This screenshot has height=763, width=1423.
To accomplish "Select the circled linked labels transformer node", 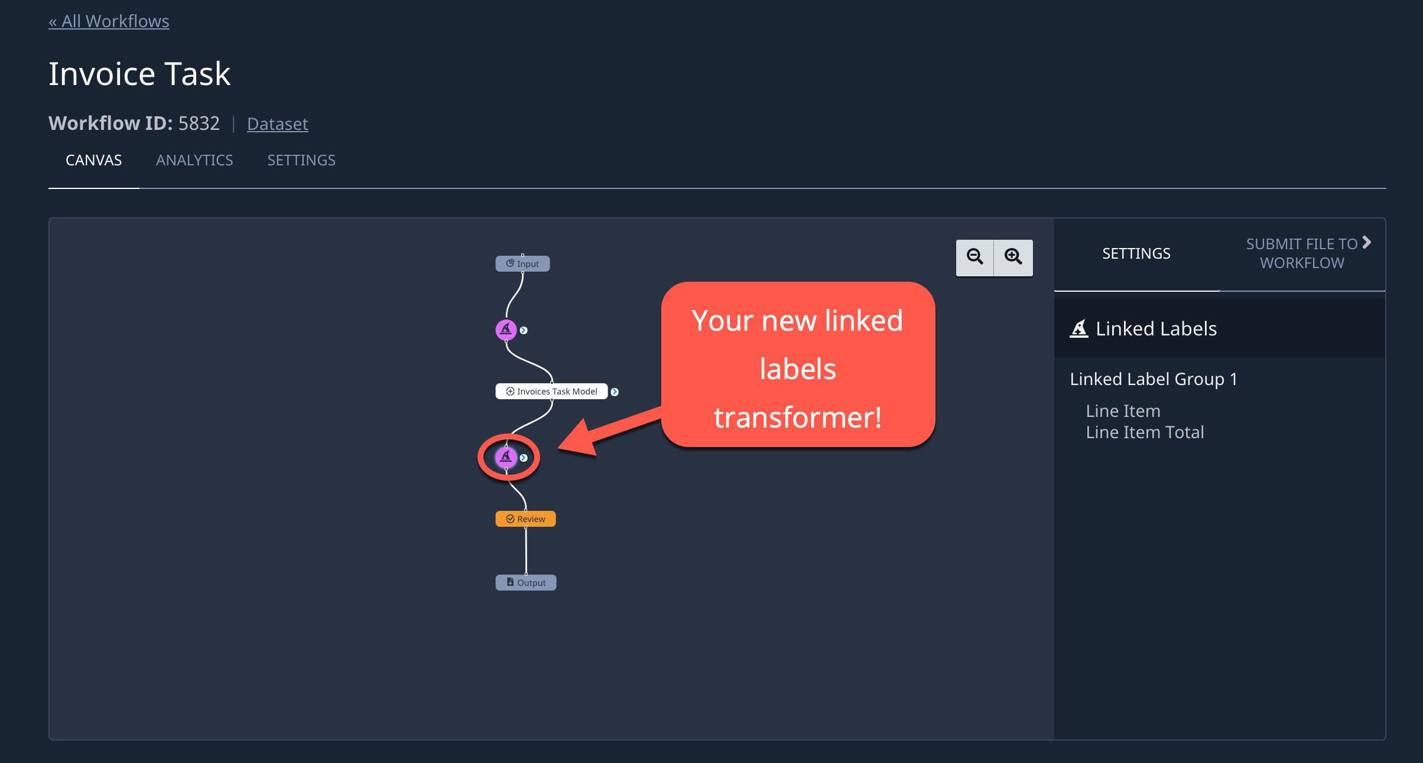I will tap(506, 457).
